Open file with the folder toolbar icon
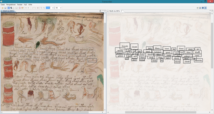This screenshot has height=114, width=214. tap(3, 8)
